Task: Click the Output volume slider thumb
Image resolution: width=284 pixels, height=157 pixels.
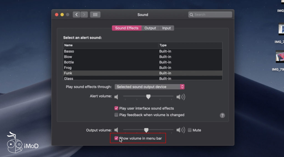Action: (146, 130)
